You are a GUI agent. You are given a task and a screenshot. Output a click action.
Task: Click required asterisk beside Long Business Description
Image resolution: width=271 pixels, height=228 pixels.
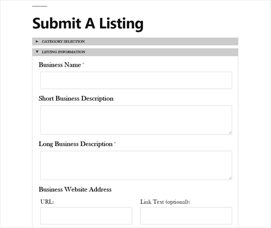coord(115,143)
